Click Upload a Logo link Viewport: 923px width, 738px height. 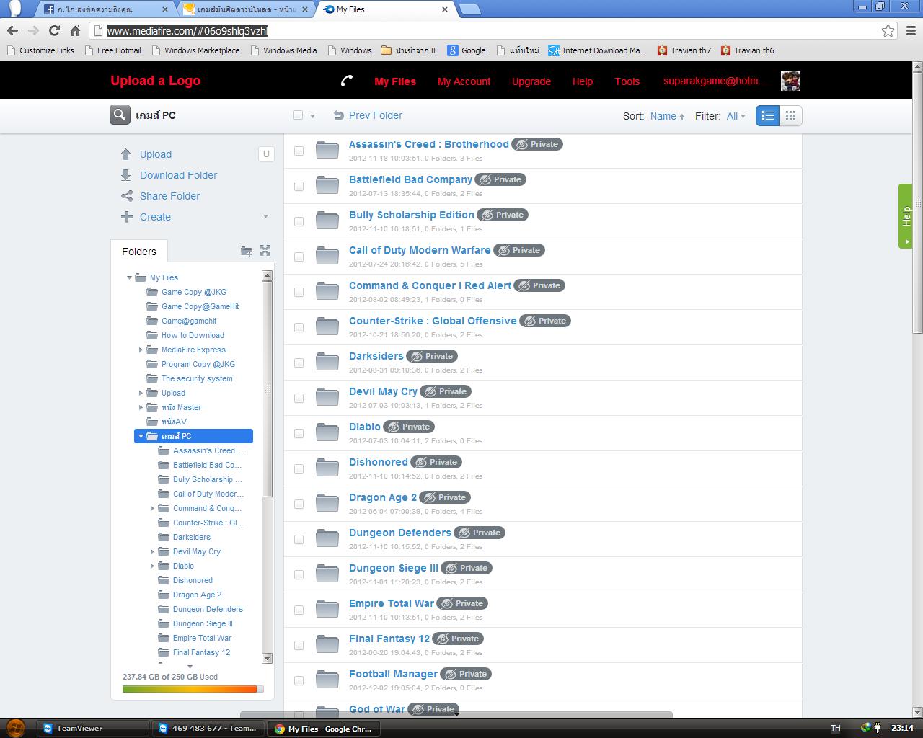156,81
